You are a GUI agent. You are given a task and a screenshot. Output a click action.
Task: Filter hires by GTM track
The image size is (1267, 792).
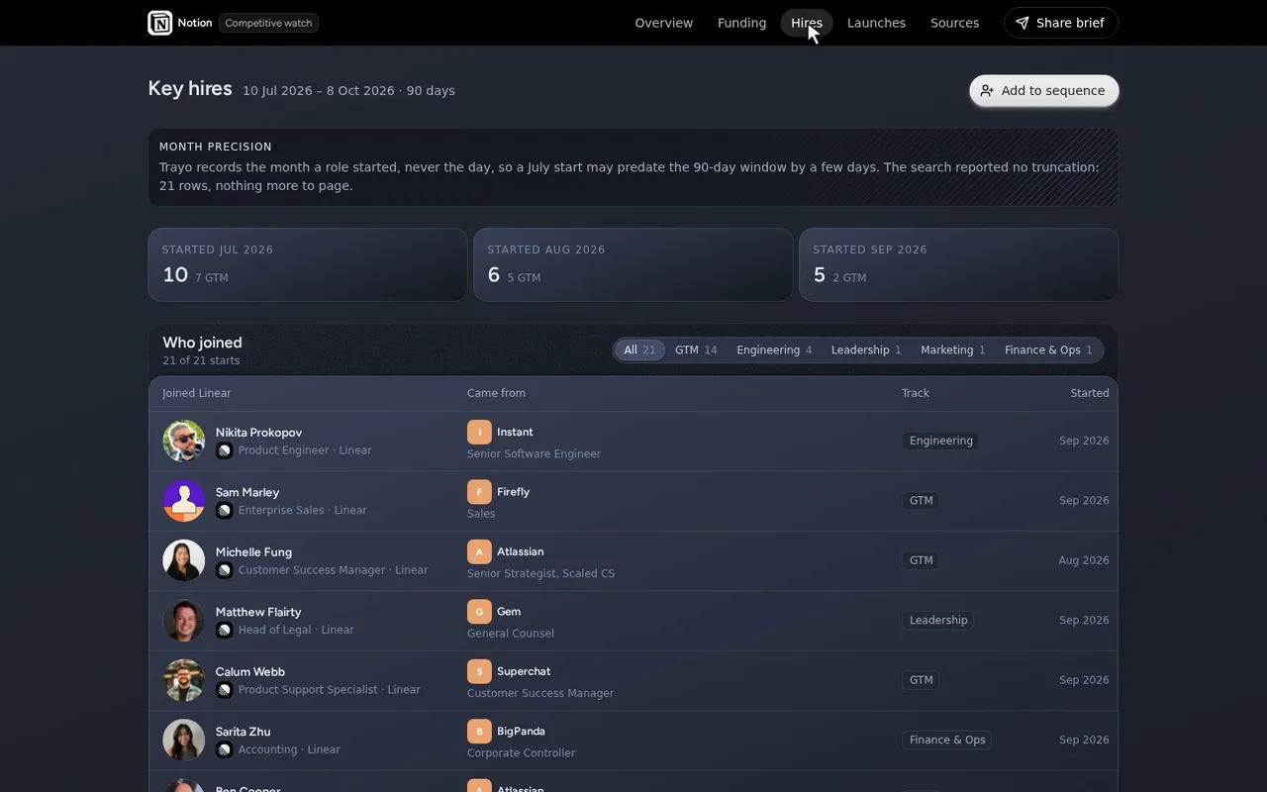tap(696, 350)
